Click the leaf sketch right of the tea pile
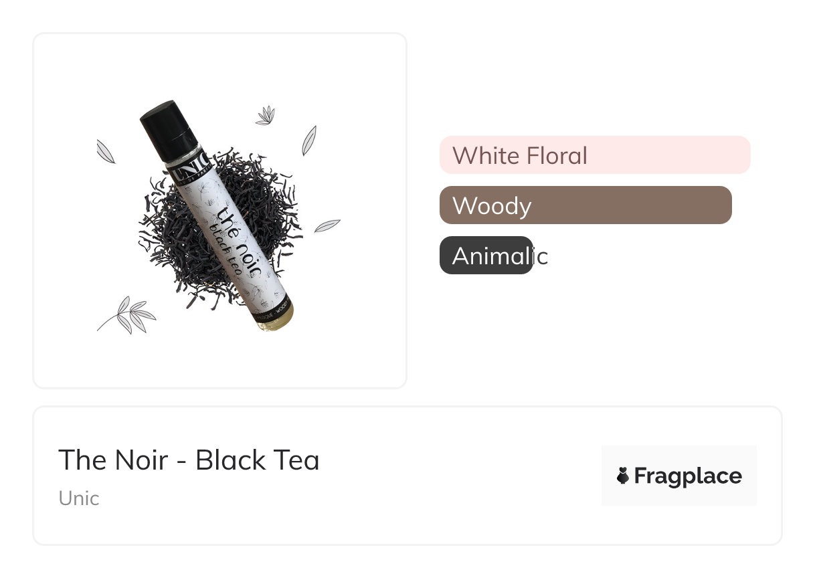Screen dimensions: 815x578 click(x=327, y=225)
